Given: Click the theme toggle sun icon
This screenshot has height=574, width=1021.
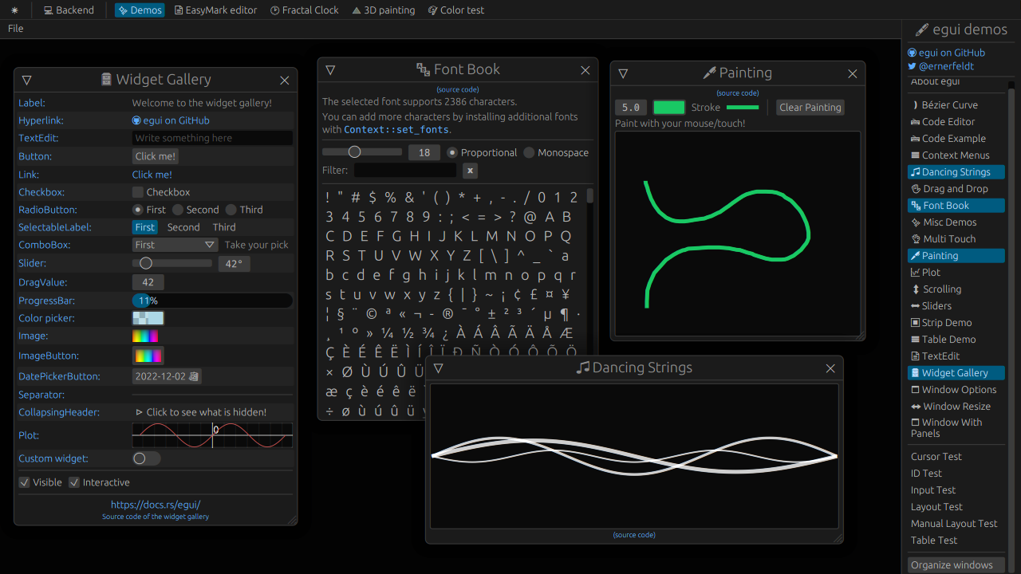Looking at the screenshot, I should (x=14, y=10).
